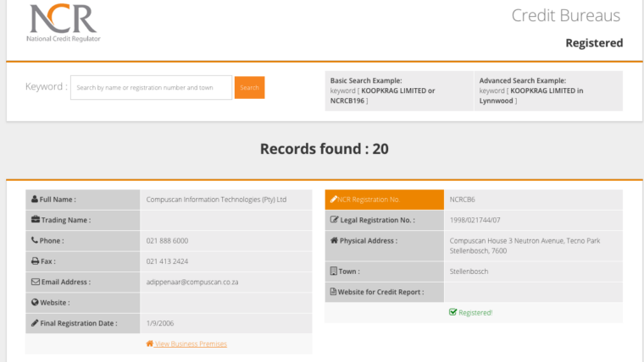Click the phone handset icon beside Phone
This screenshot has height=362, width=644.
click(35, 240)
